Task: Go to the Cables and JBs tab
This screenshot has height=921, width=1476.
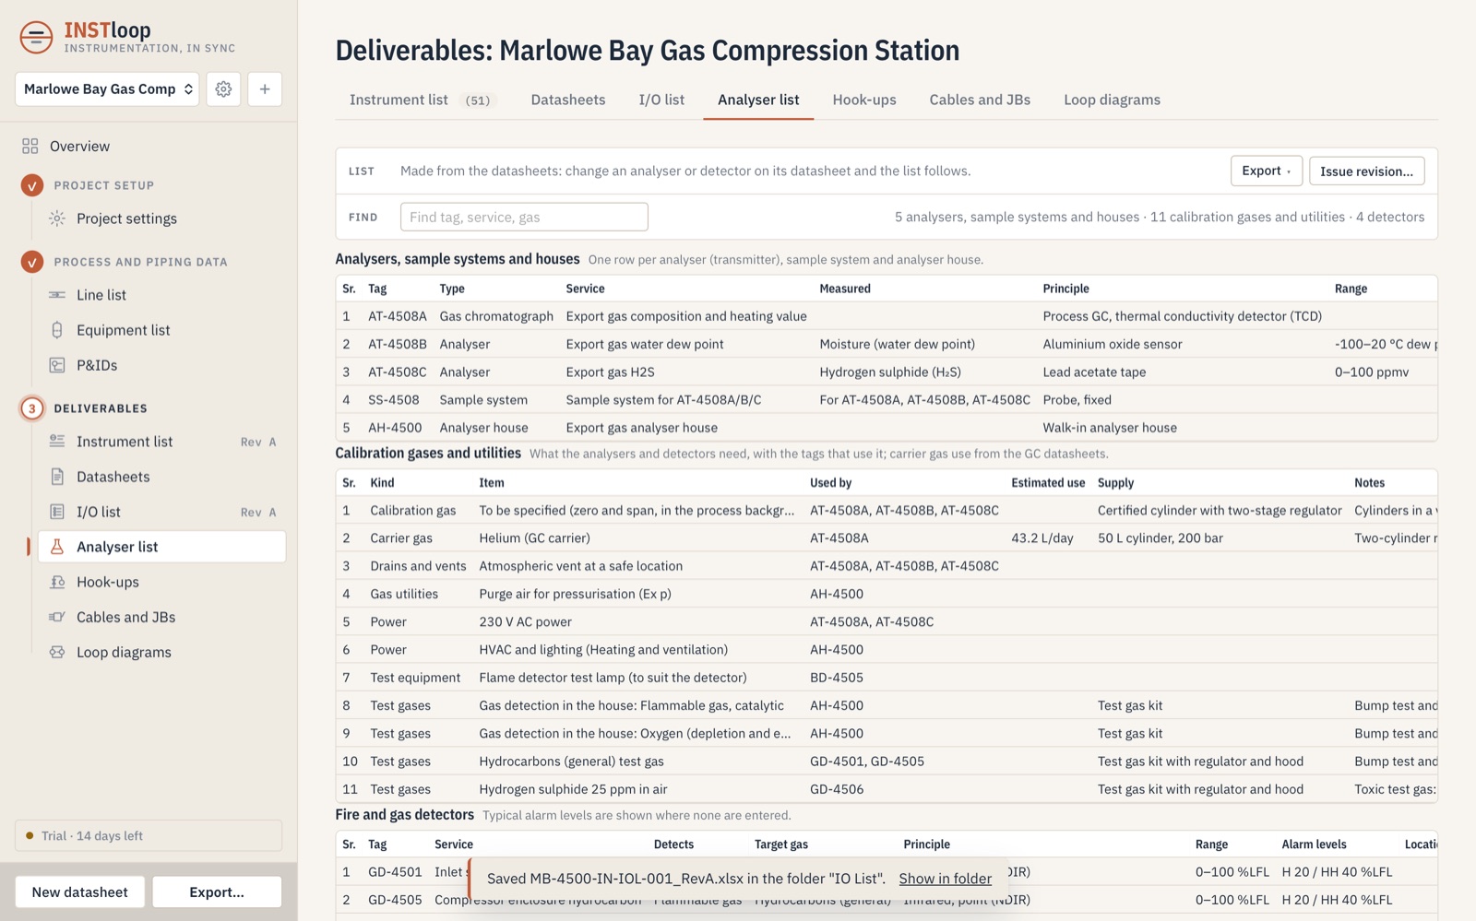Action: [x=980, y=100]
